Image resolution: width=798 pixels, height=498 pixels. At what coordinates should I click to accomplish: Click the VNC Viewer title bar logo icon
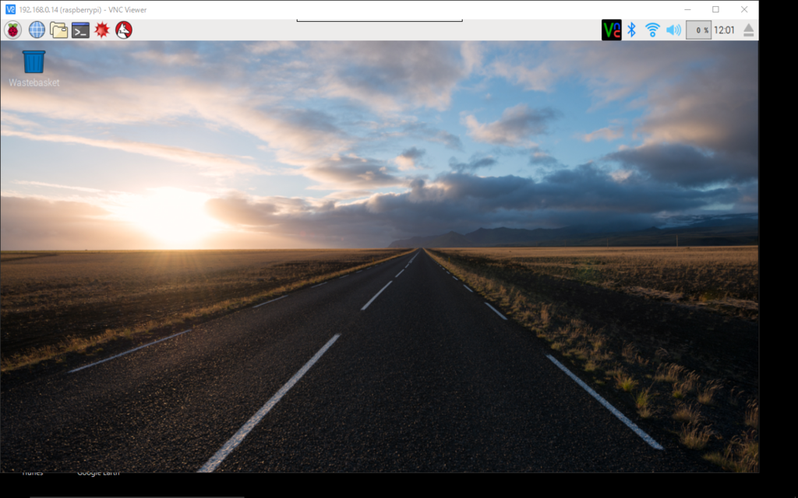(x=10, y=9)
